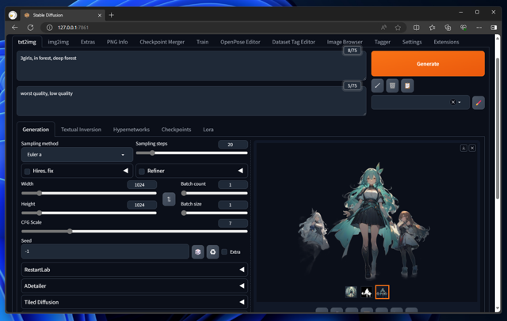Click the negative prompt text box

click(x=192, y=101)
